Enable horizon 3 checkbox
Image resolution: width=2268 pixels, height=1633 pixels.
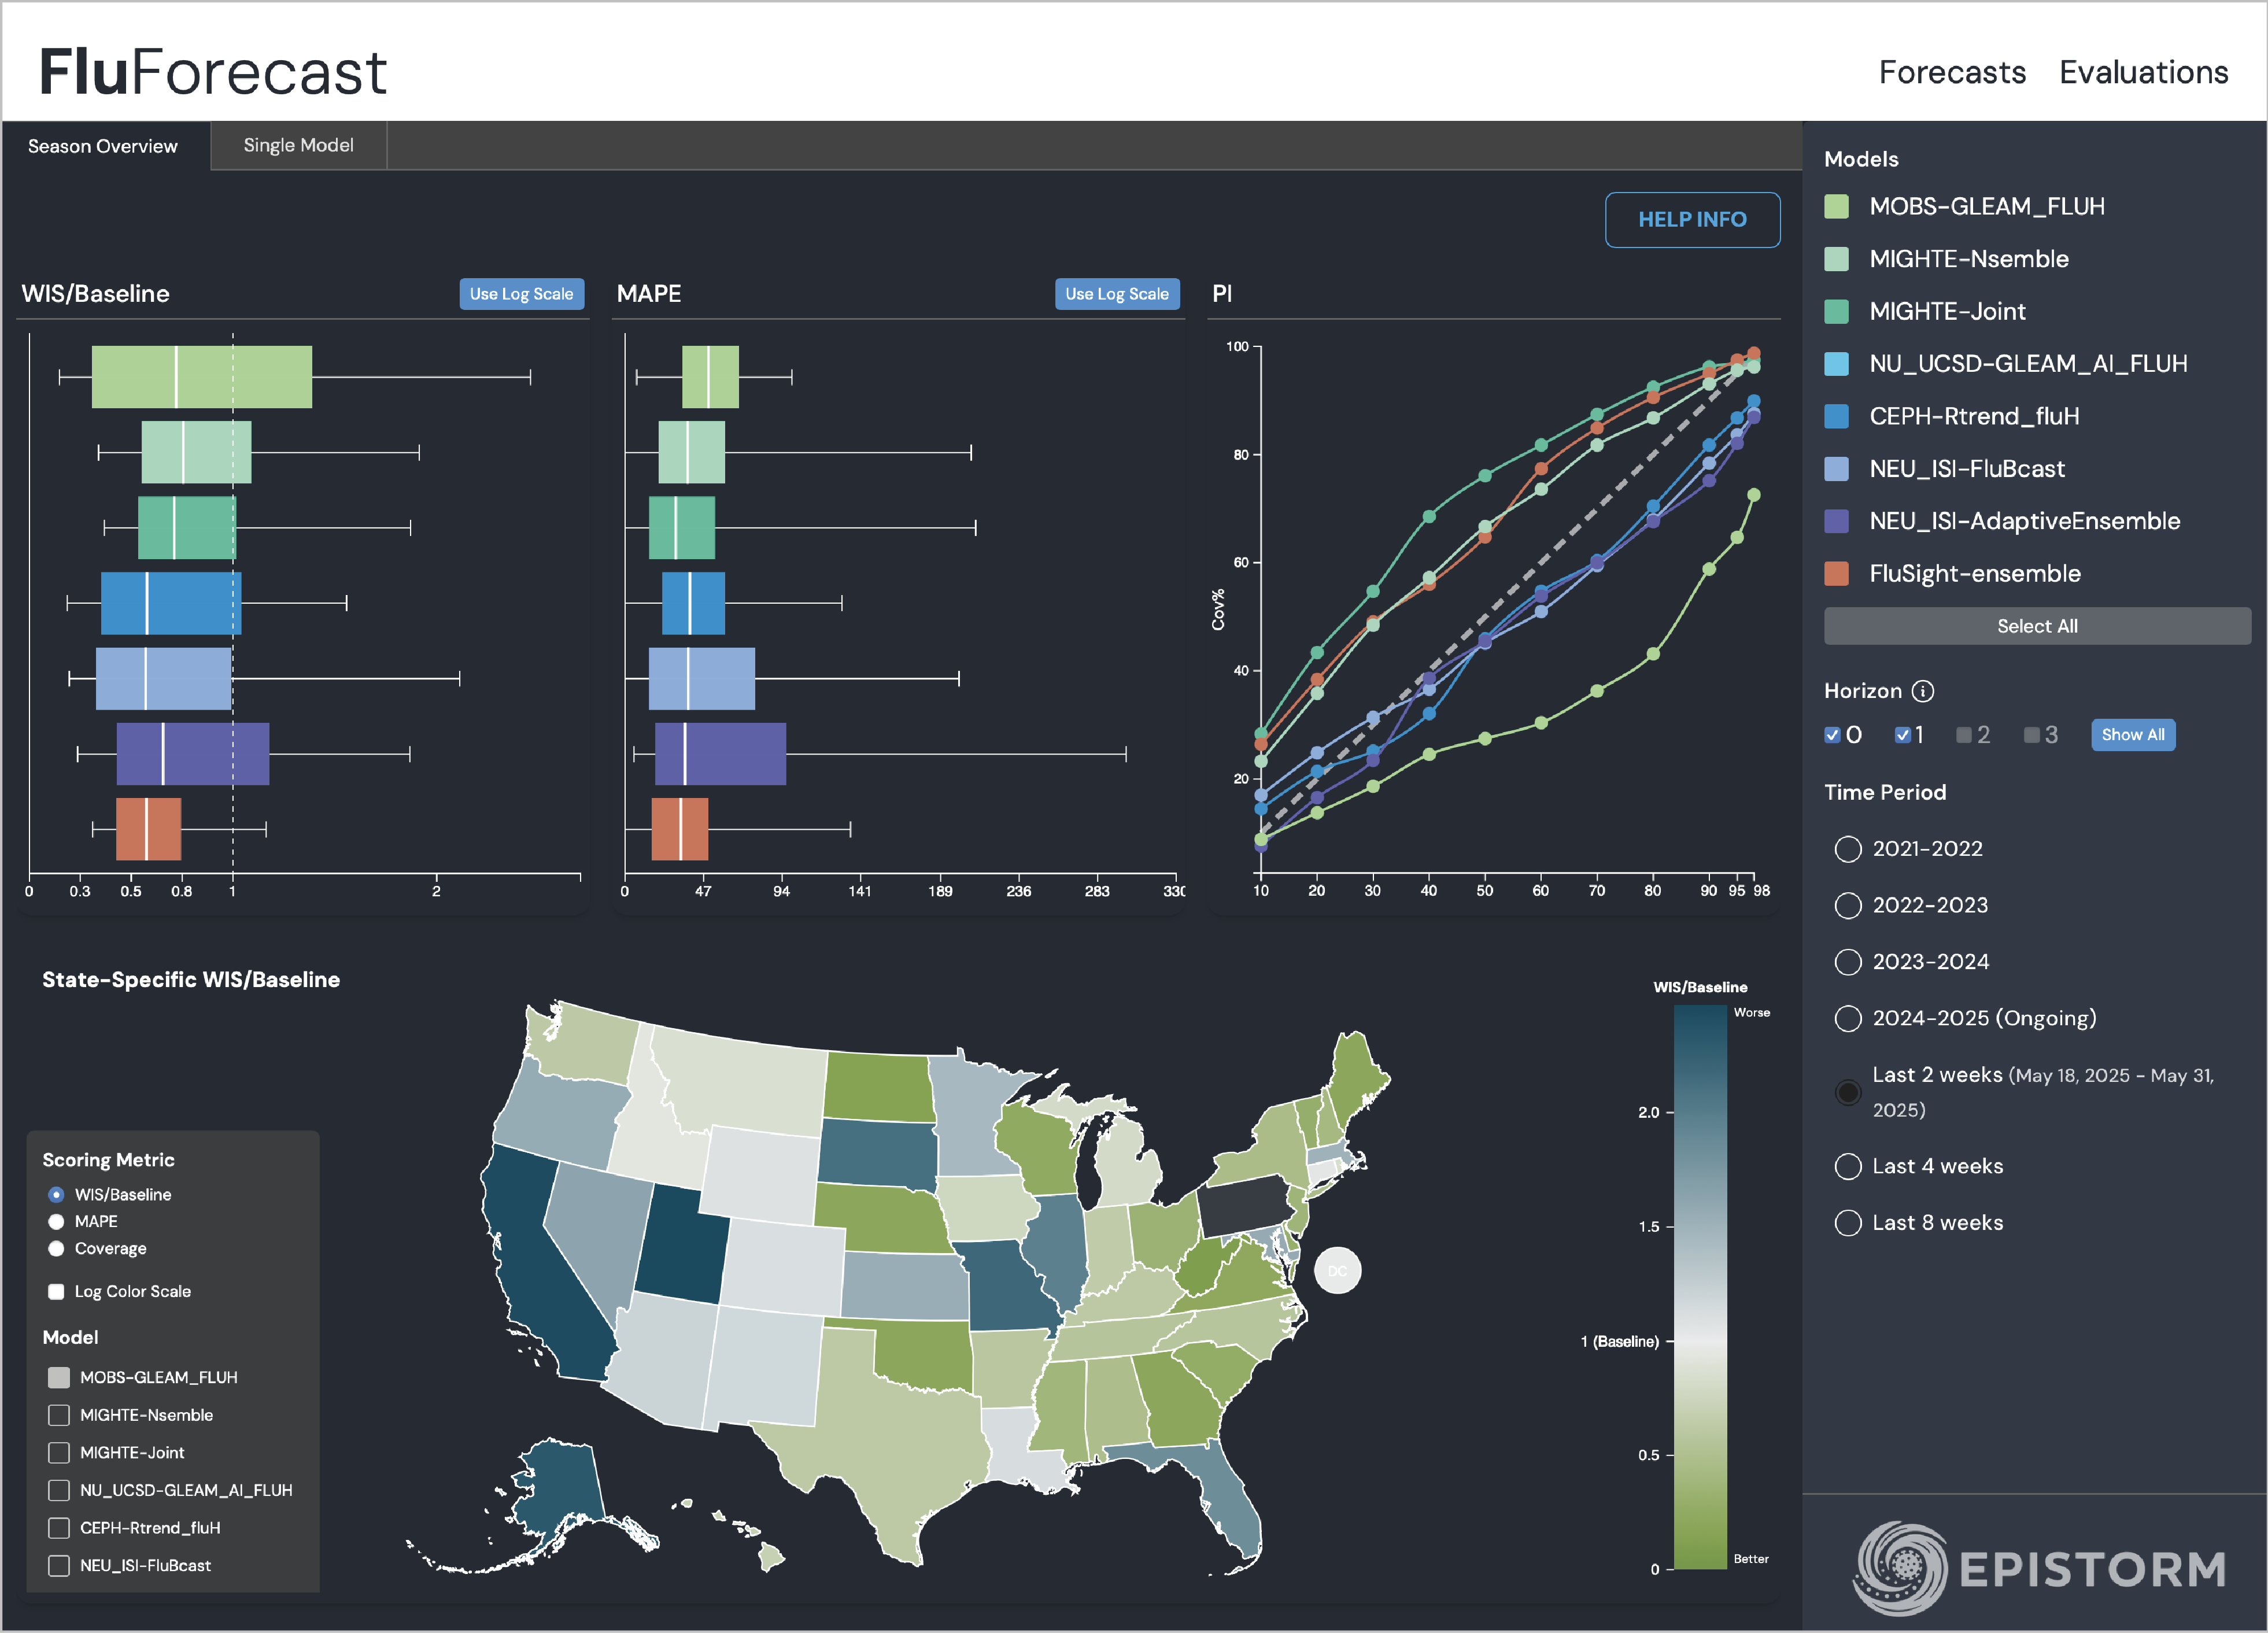[x=2032, y=735]
